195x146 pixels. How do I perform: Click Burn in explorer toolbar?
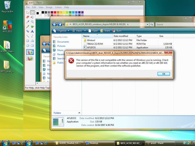(117, 31)
